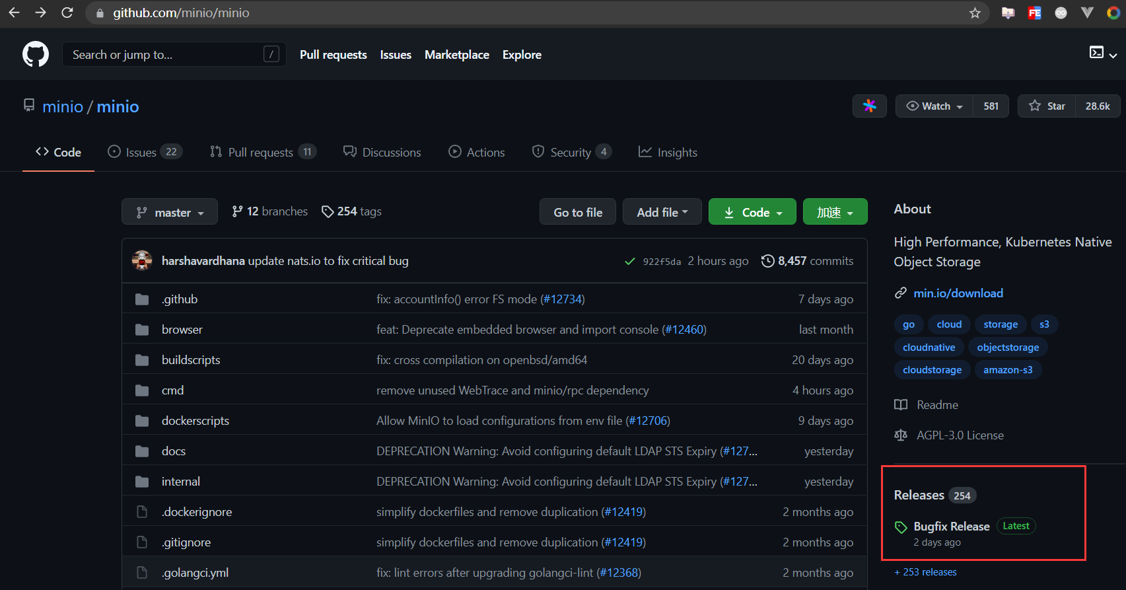1126x590 pixels.
Task: Open Pull requests in the top navigation
Action: 334,55
